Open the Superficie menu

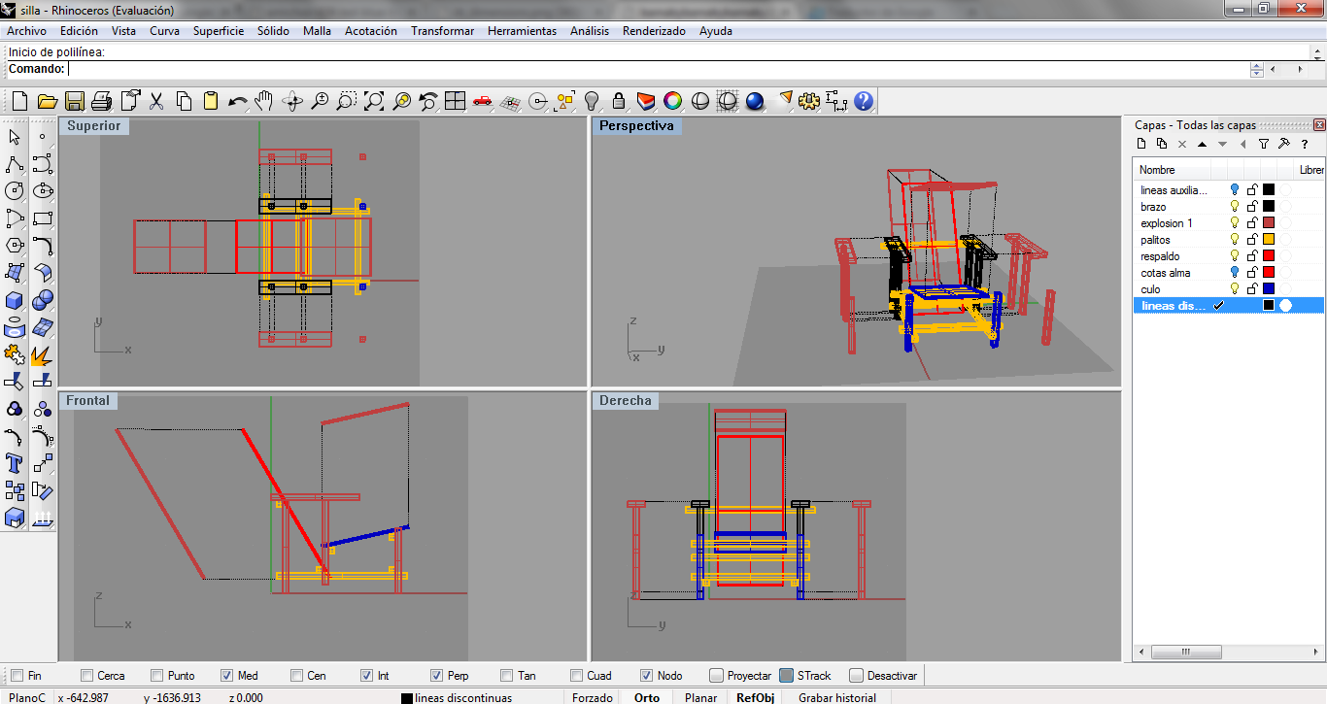tap(219, 31)
